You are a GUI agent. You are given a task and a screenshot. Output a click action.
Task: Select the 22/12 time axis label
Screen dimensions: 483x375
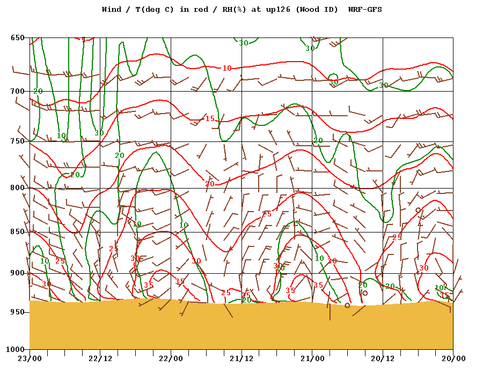[100, 359]
